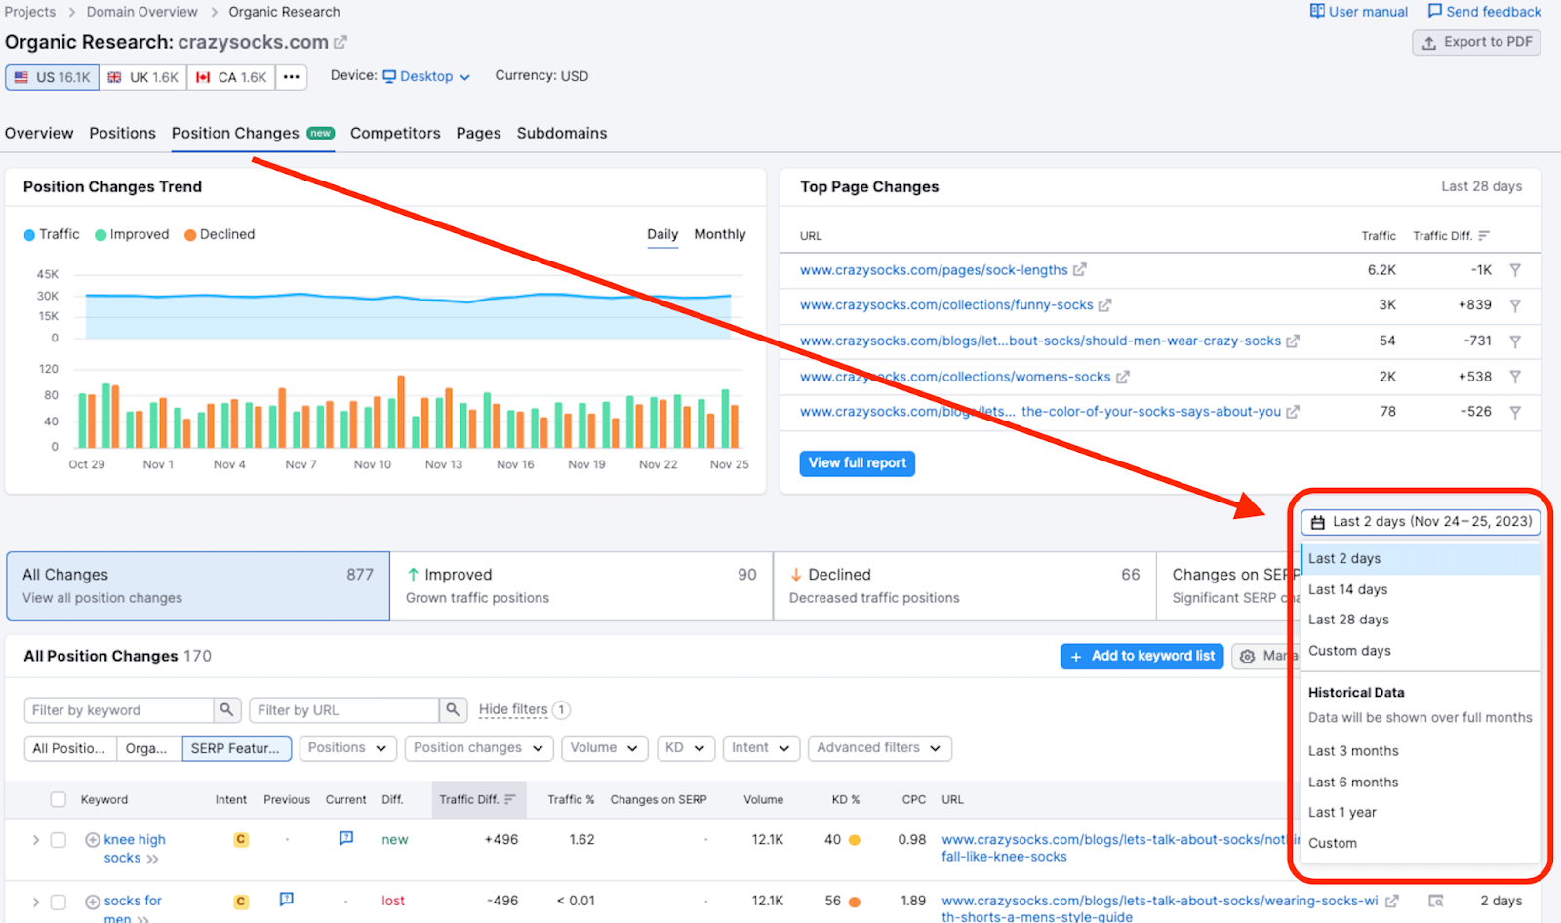Filter by color-of-your-socks page funnel icon
Screen dimensions: 1561x923
tap(1515, 412)
